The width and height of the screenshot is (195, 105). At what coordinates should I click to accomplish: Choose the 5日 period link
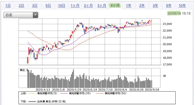48,6
